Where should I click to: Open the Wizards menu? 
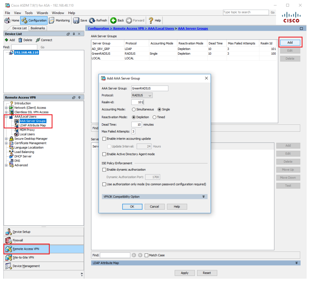tap(42, 13)
